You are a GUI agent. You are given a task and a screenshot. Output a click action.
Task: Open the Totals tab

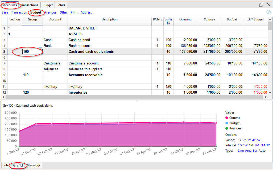click(x=61, y=5)
